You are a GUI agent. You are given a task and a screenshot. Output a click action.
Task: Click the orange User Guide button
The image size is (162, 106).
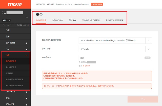97,4
